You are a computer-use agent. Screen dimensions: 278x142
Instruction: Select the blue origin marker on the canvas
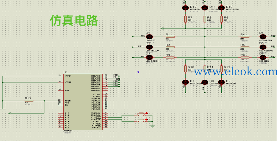(x=138, y=72)
